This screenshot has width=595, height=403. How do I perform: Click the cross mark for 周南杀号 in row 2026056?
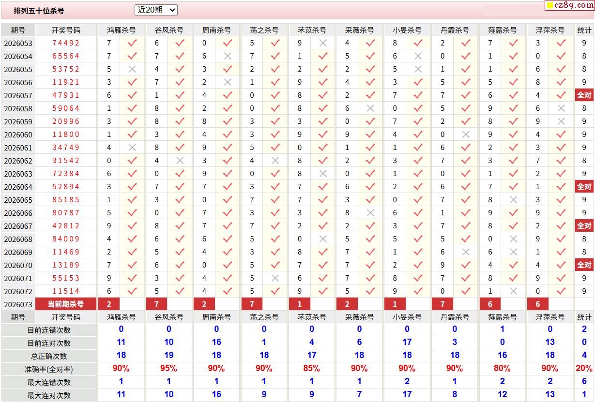point(228,82)
